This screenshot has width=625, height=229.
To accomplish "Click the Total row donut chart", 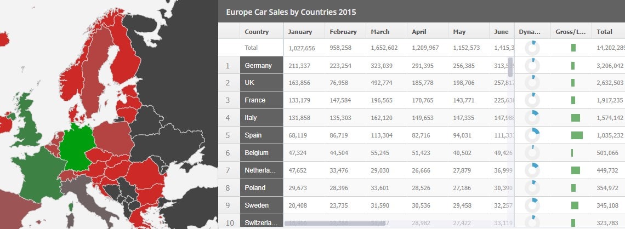I will tap(532, 48).
